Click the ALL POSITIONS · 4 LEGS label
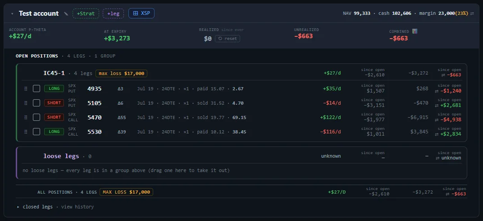This screenshot has height=221, width=483. tap(67, 192)
